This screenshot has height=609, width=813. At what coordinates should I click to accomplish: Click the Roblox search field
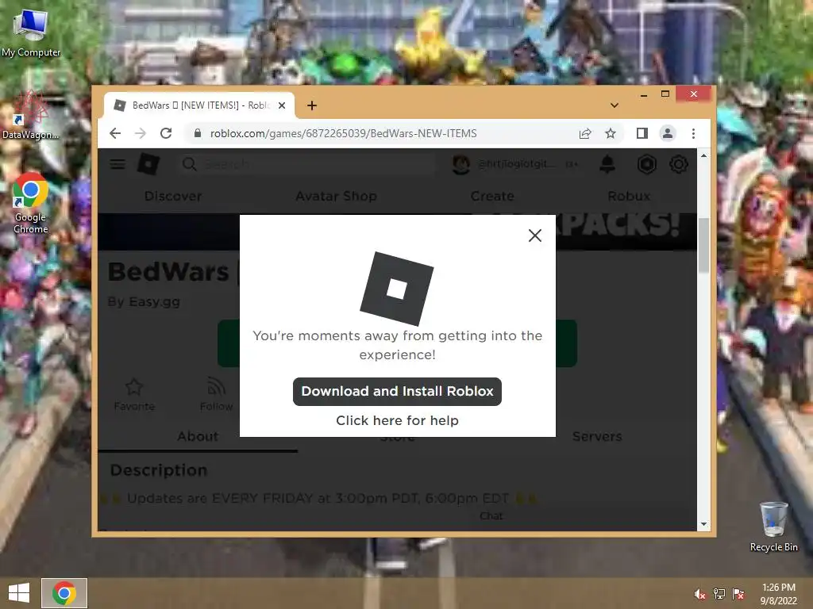pos(308,164)
